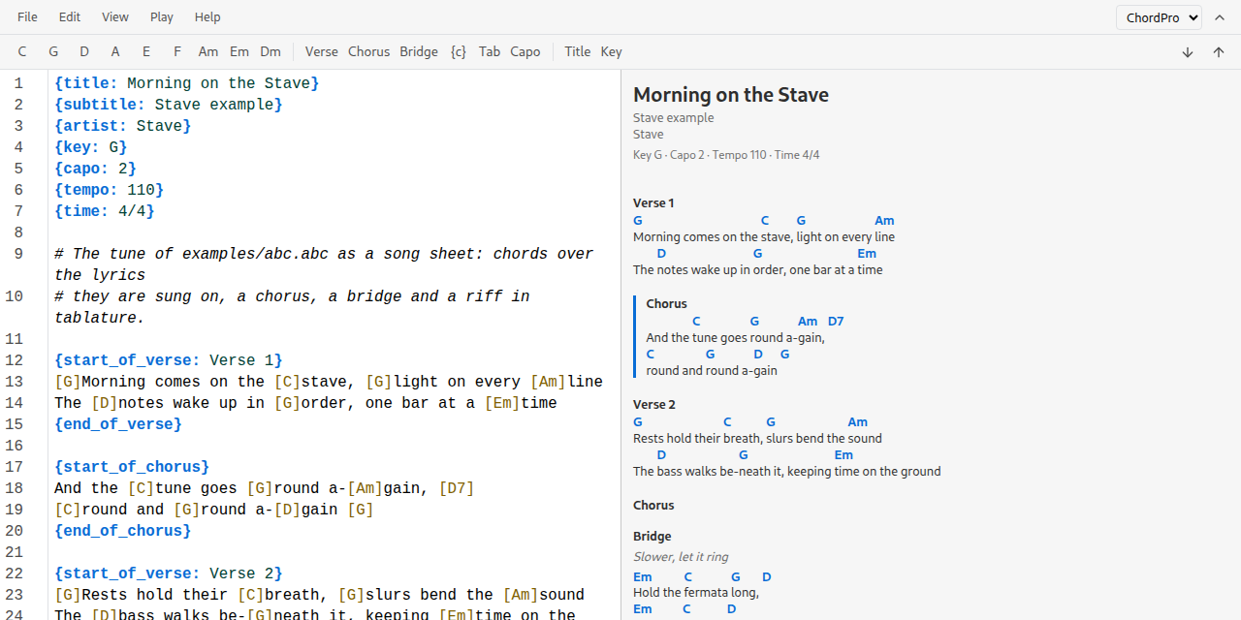This screenshot has width=1241, height=620.
Task: Insert the {c} comment directive
Action: click(x=459, y=52)
